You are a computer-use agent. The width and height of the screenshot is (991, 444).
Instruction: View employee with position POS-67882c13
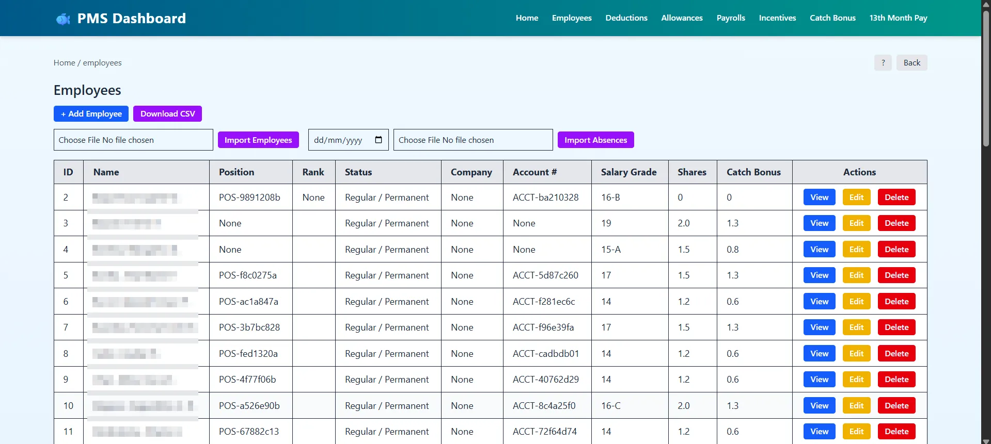[x=820, y=432]
